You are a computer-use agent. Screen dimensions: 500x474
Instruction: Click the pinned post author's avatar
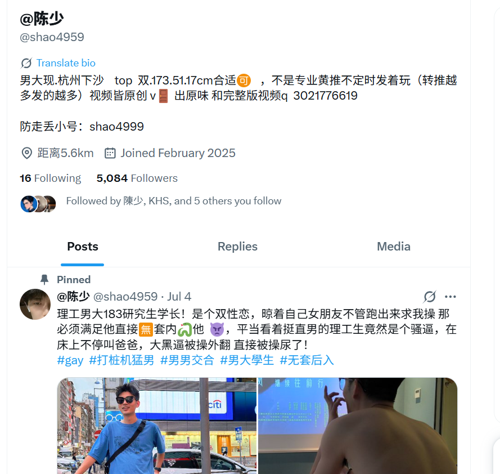coord(35,304)
